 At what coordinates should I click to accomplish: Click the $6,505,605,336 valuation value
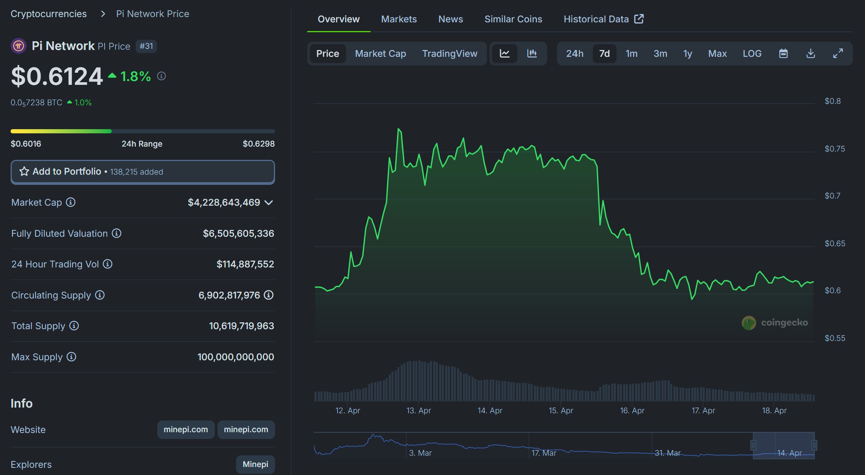[x=238, y=233]
